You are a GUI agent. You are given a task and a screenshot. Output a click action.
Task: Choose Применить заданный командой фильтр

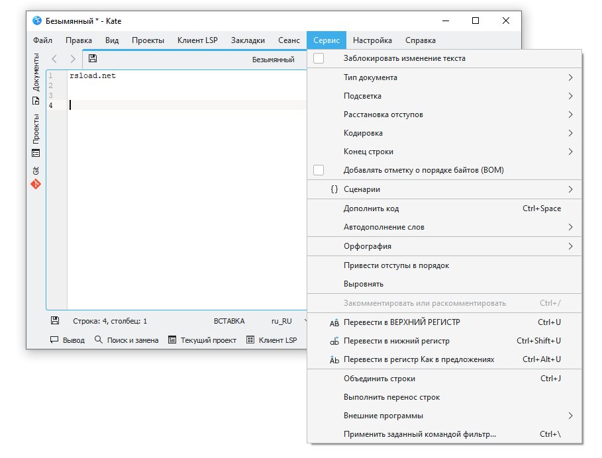click(444, 434)
